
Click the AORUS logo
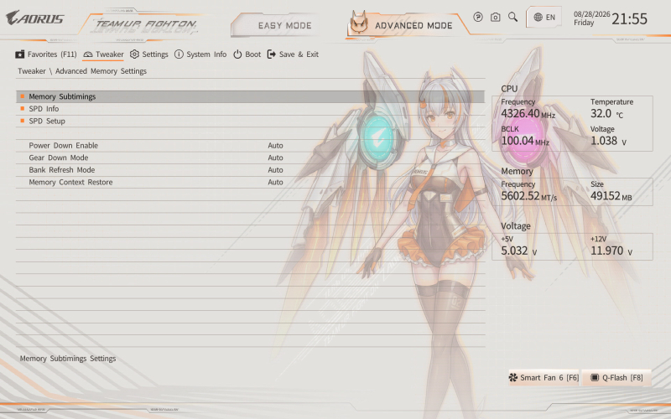click(35, 18)
